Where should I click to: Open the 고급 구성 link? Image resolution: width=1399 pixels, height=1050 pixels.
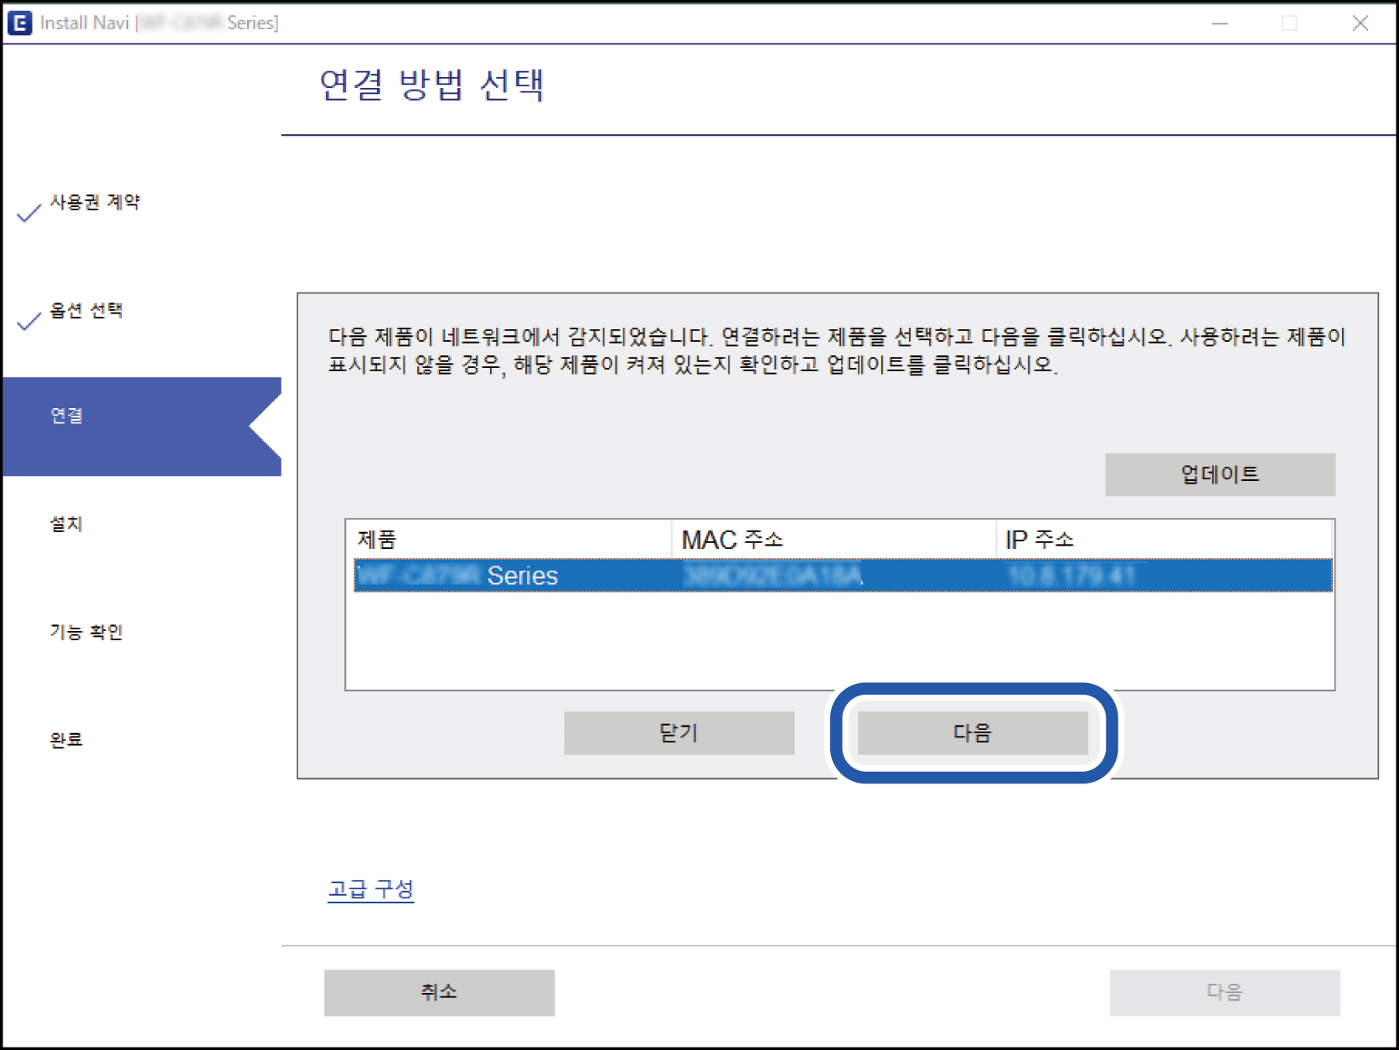pos(371,889)
